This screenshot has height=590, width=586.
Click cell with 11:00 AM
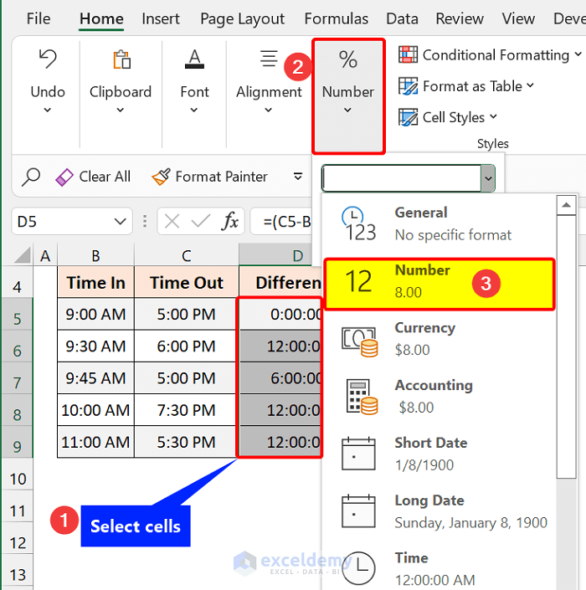coord(95,442)
